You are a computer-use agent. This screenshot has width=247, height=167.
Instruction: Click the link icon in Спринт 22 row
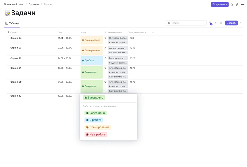105,58
